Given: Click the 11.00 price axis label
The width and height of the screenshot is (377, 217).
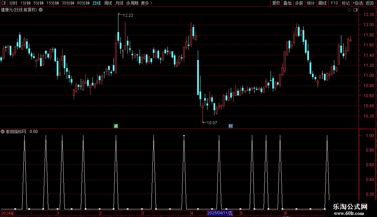Looking at the screenshot, I should coord(369,75).
